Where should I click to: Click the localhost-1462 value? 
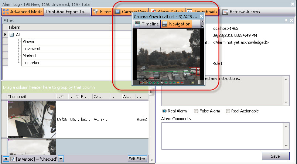(x=225, y=28)
